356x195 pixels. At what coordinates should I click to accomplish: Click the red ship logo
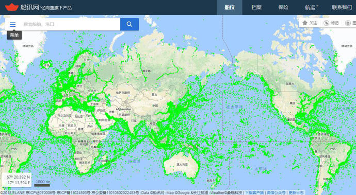(x=11, y=7)
